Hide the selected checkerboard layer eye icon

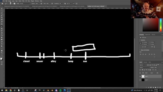point(140,76)
